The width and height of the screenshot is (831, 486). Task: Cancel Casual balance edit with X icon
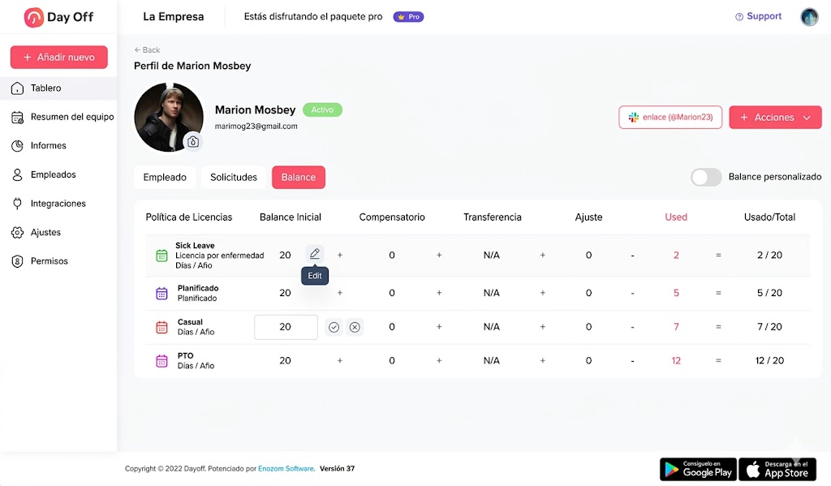(355, 328)
